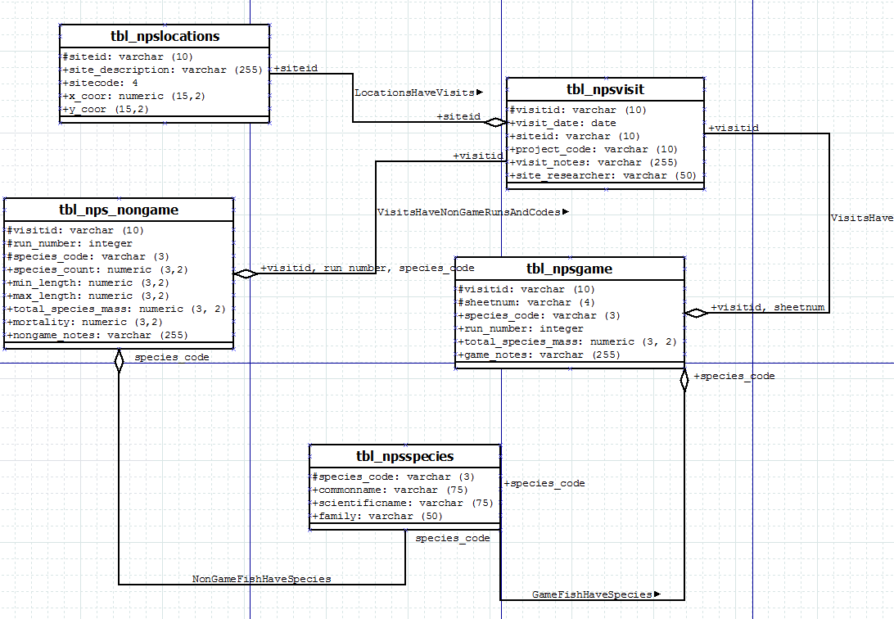Click the tbl_nps_nongame table header
This screenshot has width=894, height=619.
tap(119, 210)
